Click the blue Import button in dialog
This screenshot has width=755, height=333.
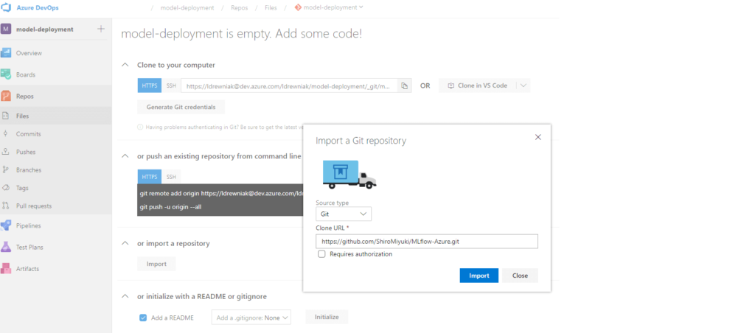479,276
